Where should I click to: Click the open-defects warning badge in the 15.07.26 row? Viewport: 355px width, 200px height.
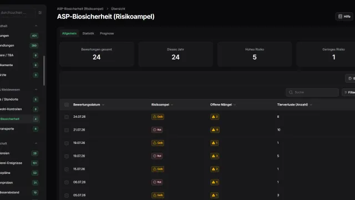click(x=215, y=169)
